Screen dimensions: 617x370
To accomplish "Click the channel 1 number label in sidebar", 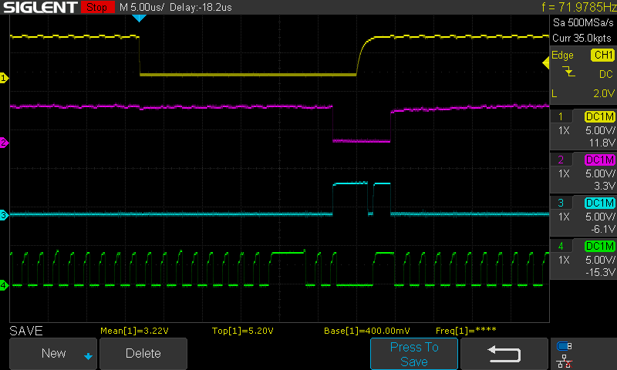I will click(x=561, y=116).
